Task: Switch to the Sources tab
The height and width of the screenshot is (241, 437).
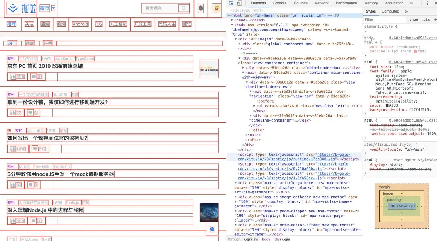Action: pos(300,3)
